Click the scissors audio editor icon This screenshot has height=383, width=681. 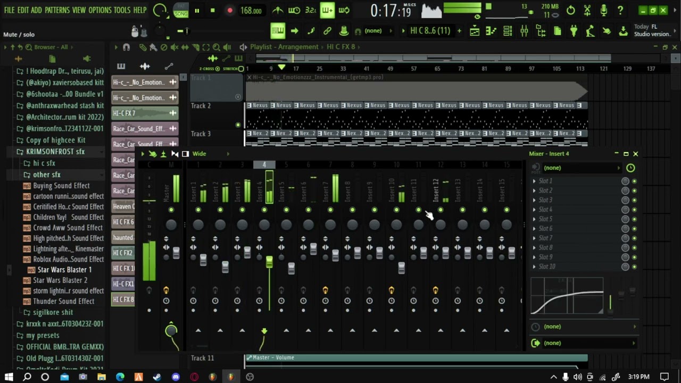tap(587, 10)
